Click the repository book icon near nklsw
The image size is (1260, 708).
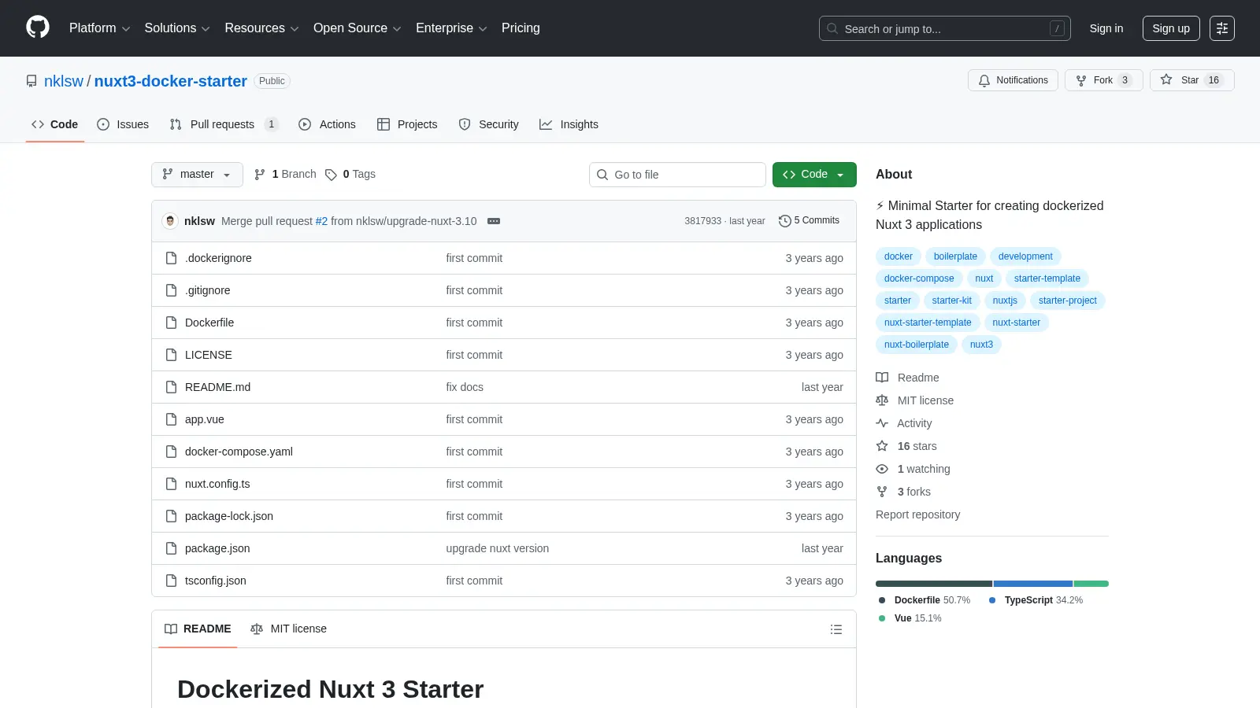pos(31,81)
